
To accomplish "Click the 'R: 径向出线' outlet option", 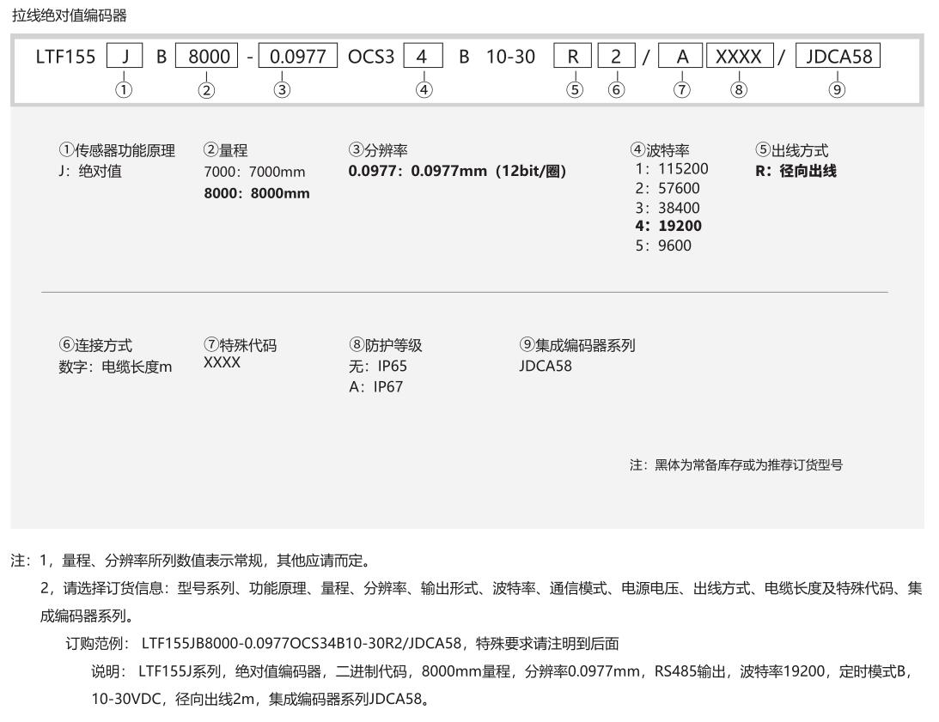I will 795,171.
